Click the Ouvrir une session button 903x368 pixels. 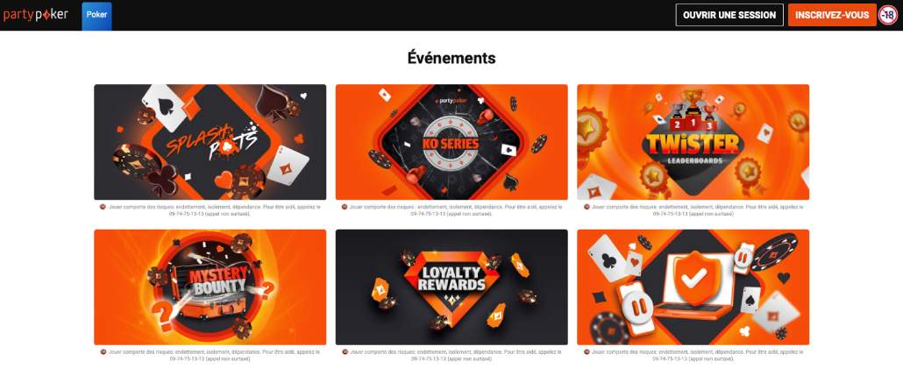coord(729,15)
